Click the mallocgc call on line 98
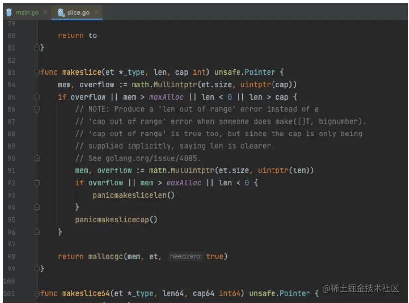The image size is (409, 303). (105, 256)
